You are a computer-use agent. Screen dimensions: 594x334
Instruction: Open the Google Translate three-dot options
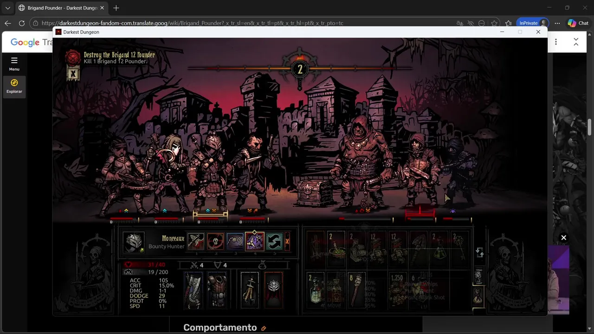point(556,42)
